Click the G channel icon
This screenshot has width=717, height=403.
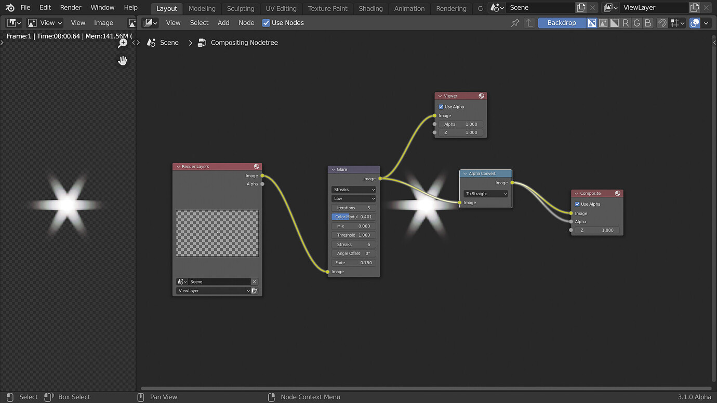click(636, 23)
